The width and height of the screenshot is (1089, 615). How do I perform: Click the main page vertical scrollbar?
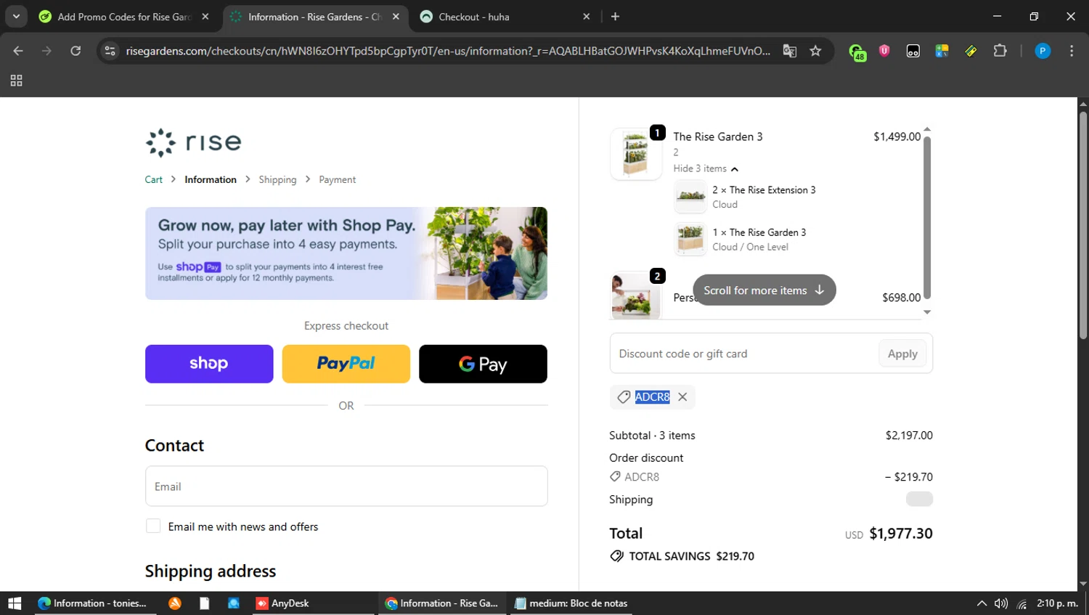coord(1083,225)
